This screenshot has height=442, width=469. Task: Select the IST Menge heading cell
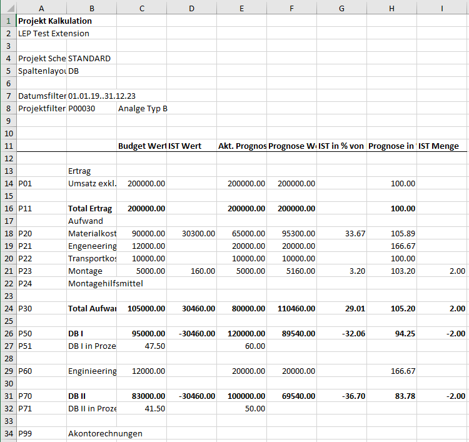pyautogui.click(x=441, y=146)
